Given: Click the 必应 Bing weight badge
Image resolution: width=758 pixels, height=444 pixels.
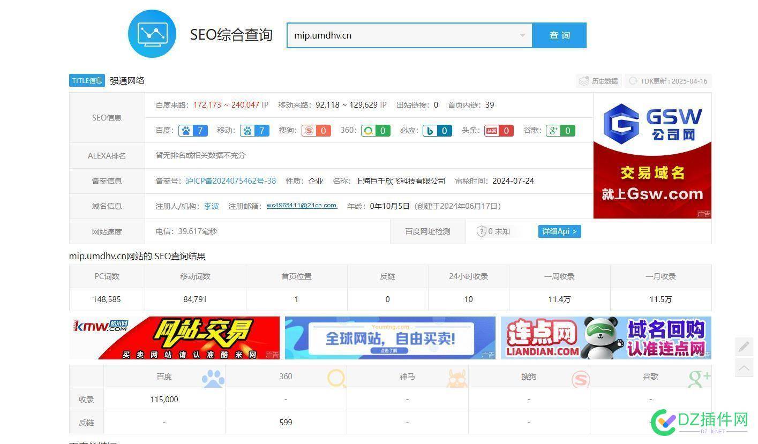Looking at the screenshot, I should tap(437, 131).
